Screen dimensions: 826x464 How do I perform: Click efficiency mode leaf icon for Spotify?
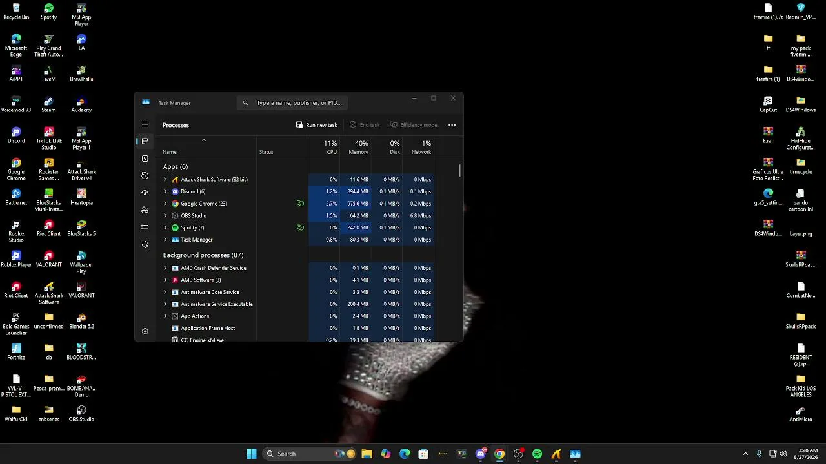coord(300,227)
